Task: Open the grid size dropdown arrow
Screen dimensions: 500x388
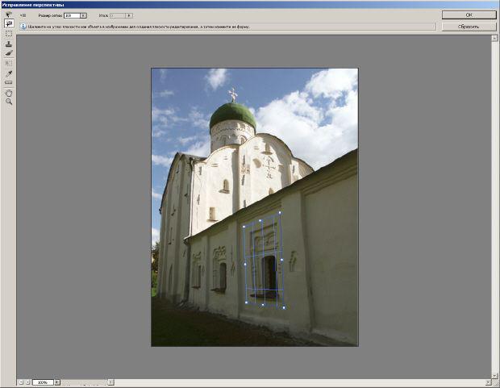Action: (x=83, y=15)
